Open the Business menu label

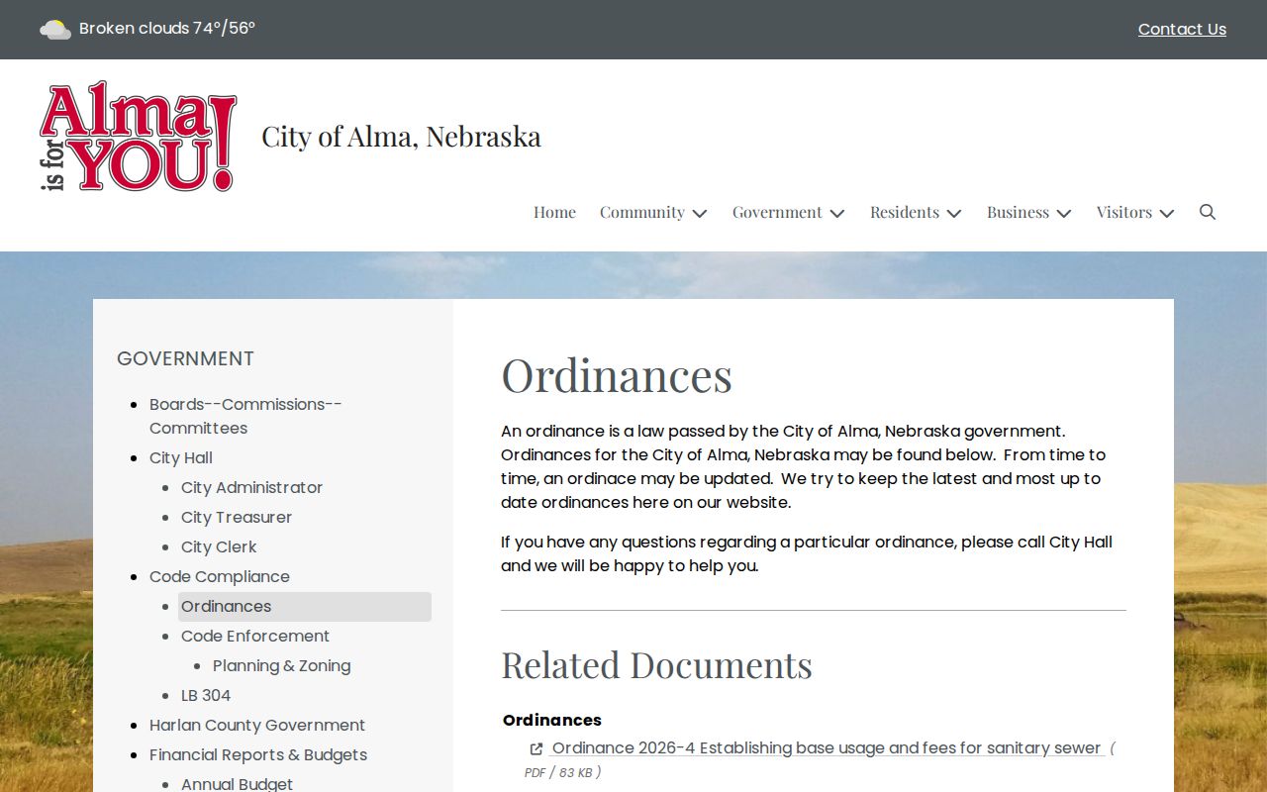[x=1018, y=212]
